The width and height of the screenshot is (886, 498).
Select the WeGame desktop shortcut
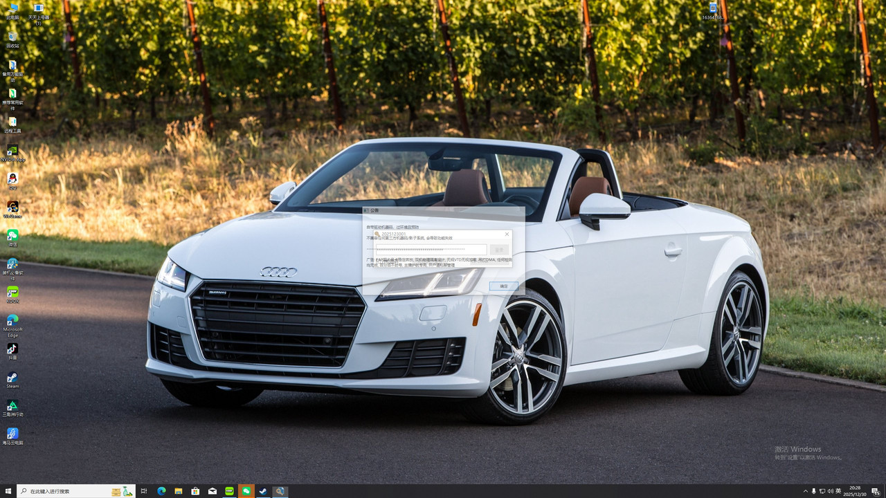click(x=12, y=210)
